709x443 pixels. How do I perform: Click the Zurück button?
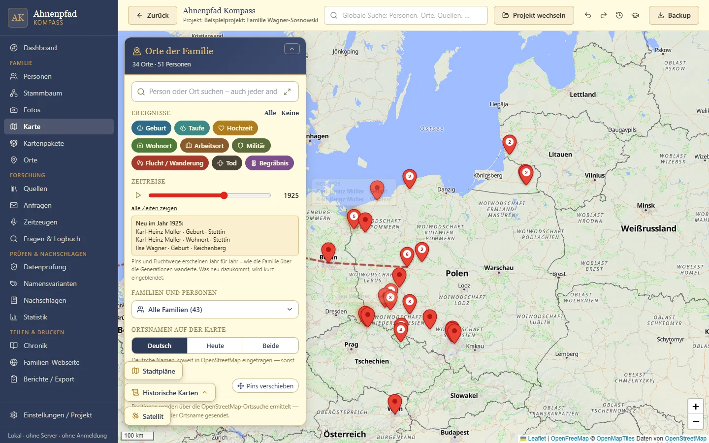point(152,15)
